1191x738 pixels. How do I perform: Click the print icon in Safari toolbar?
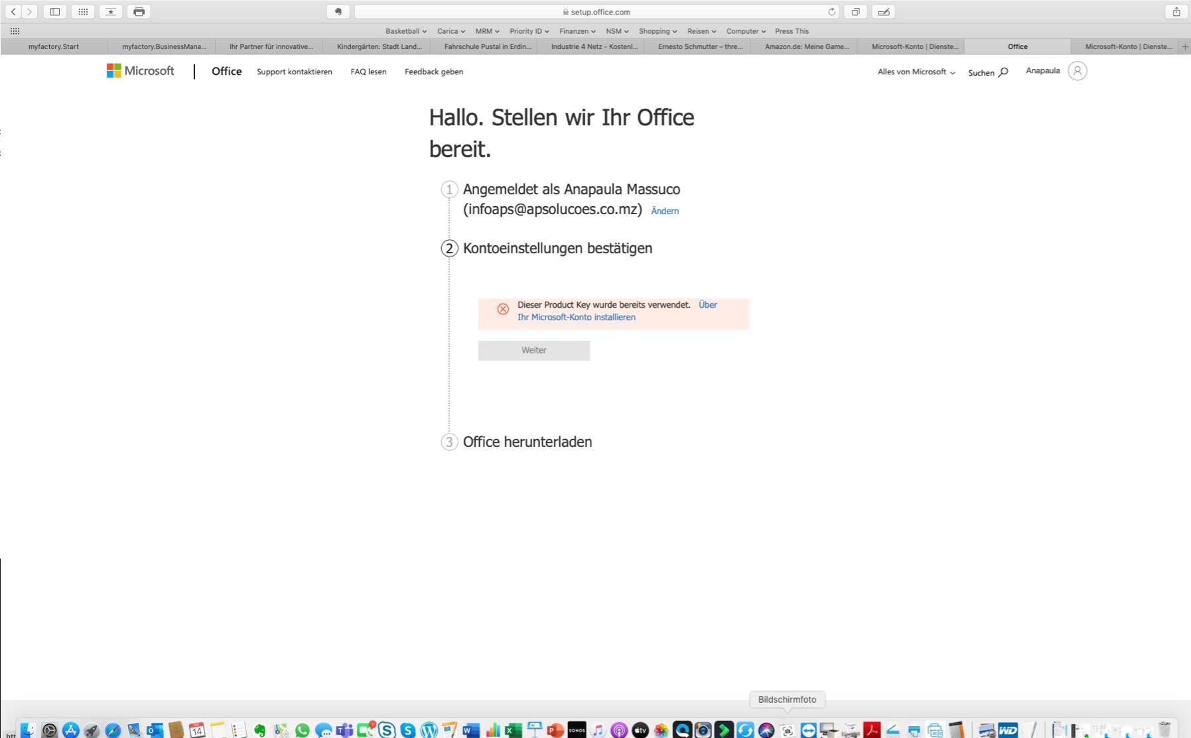click(x=139, y=11)
